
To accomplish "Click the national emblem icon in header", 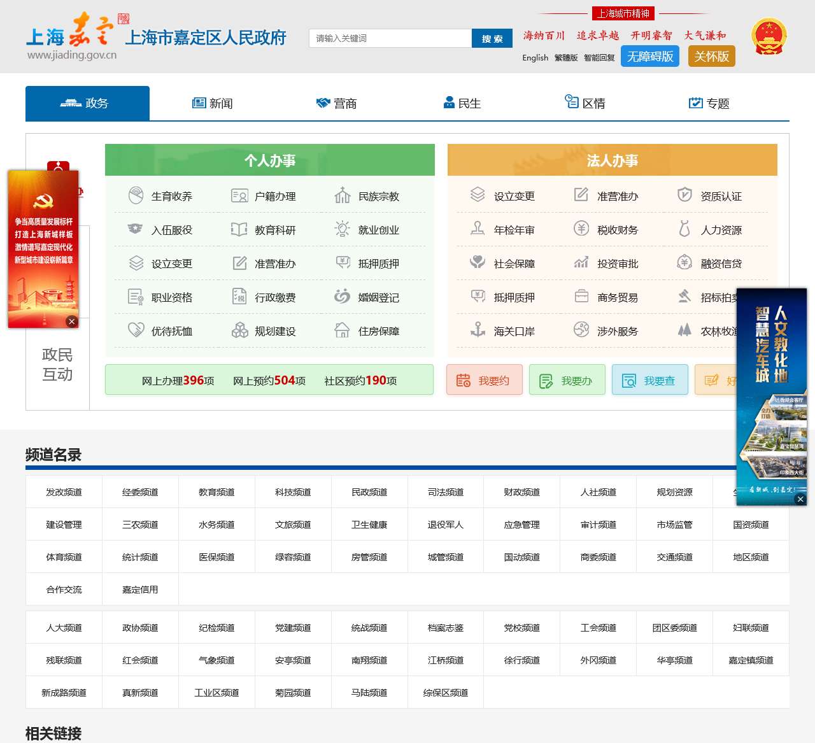I will tap(769, 37).
